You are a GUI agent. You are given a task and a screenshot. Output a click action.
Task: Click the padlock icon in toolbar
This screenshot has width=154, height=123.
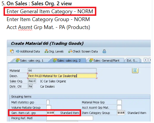[104, 51]
